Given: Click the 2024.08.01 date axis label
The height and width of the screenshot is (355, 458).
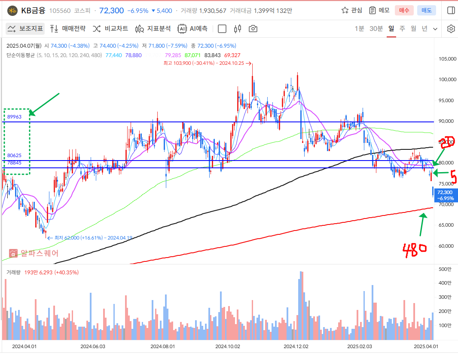Looking at the screenshot, I should [x=163, y=346].
